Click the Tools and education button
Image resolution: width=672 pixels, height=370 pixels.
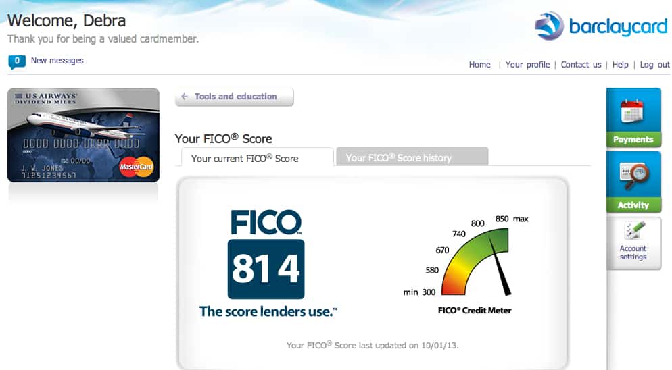[234, 97]
